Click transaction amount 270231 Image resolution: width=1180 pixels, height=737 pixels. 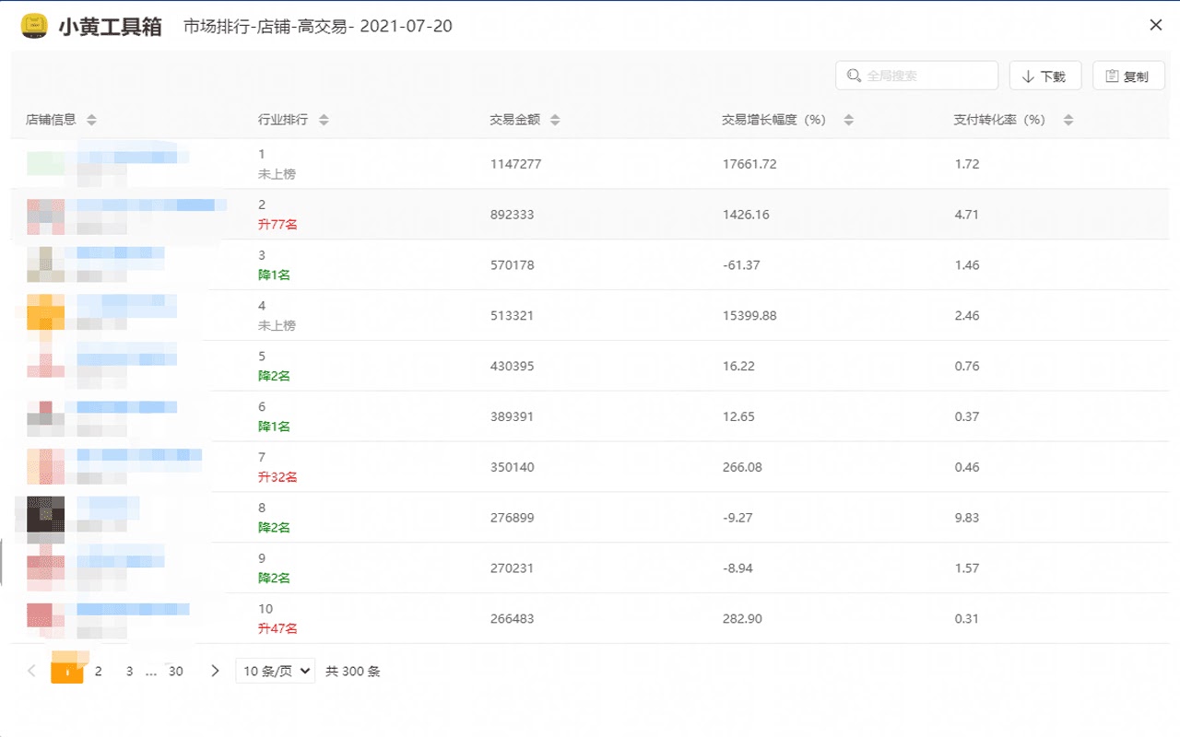pyautogui.click(x=512, y=569)
